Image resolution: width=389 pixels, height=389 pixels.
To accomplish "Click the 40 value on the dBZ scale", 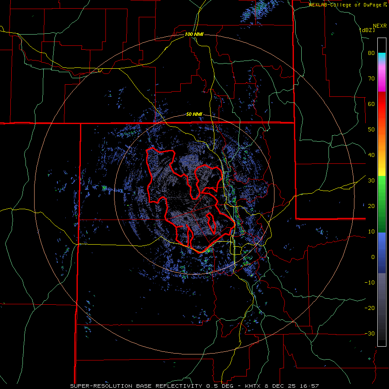I will [371, 155].
